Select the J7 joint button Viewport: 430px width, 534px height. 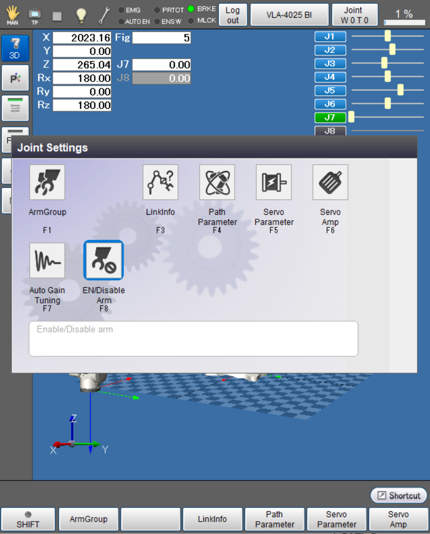(x=330, y=117)
